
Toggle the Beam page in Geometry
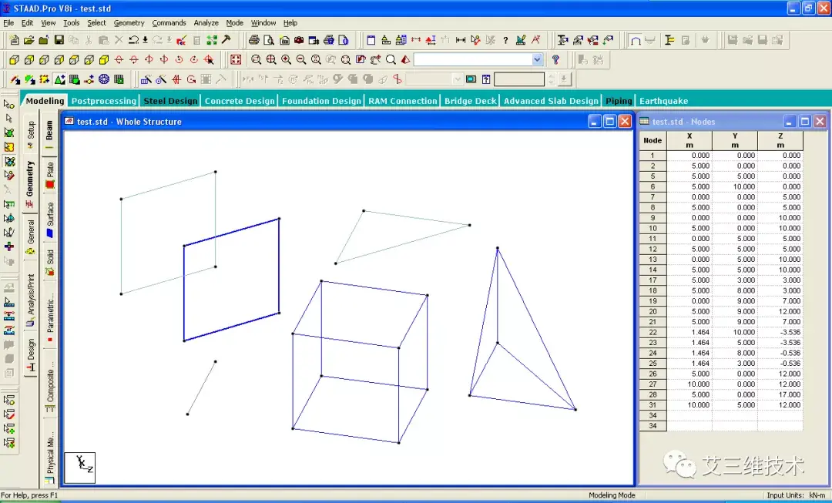pyautogui.click(x=49, y=134)
